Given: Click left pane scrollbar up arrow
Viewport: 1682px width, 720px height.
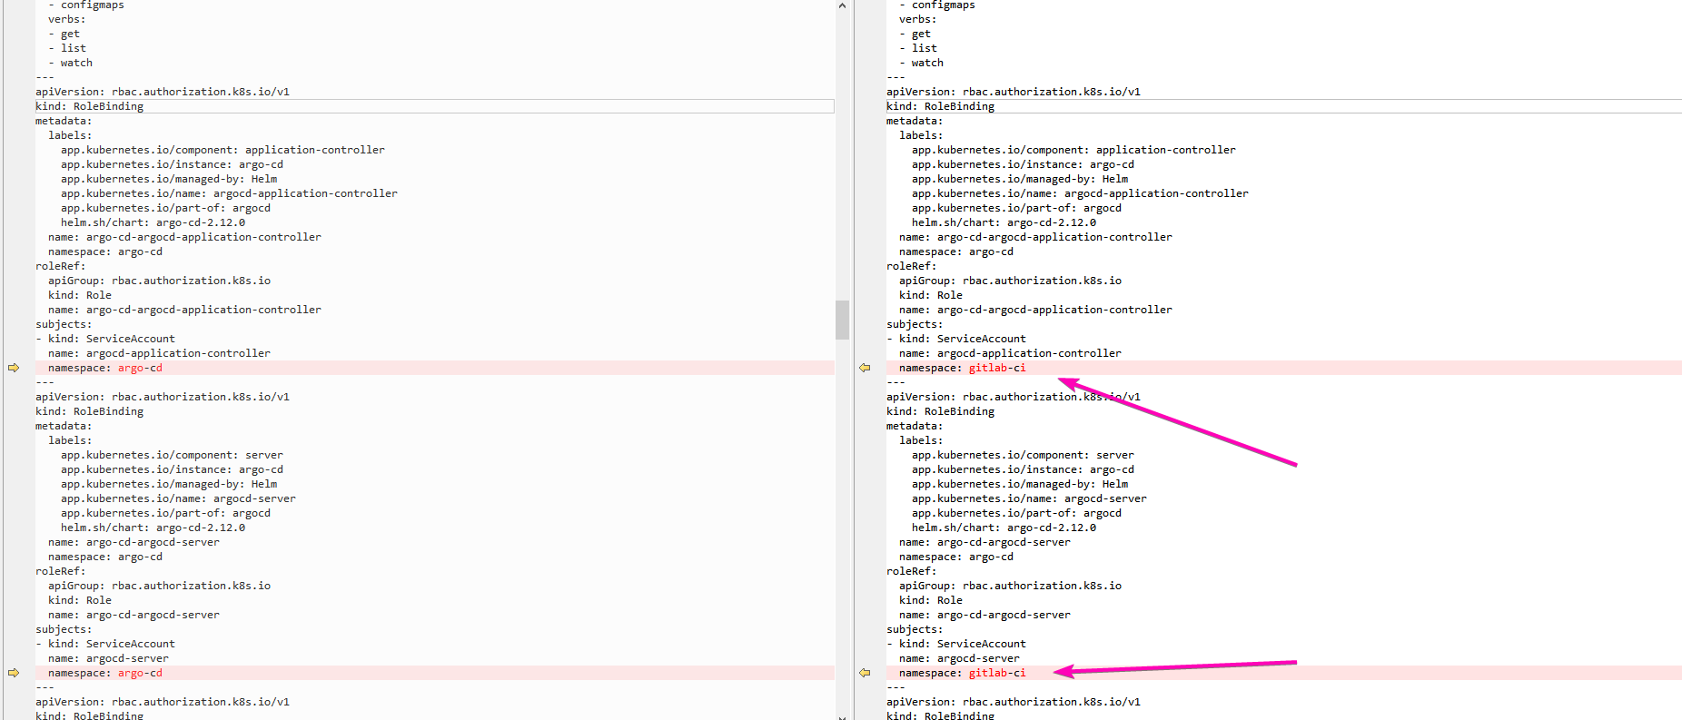Looking at the screenshot, I should [x=842, y=5].
